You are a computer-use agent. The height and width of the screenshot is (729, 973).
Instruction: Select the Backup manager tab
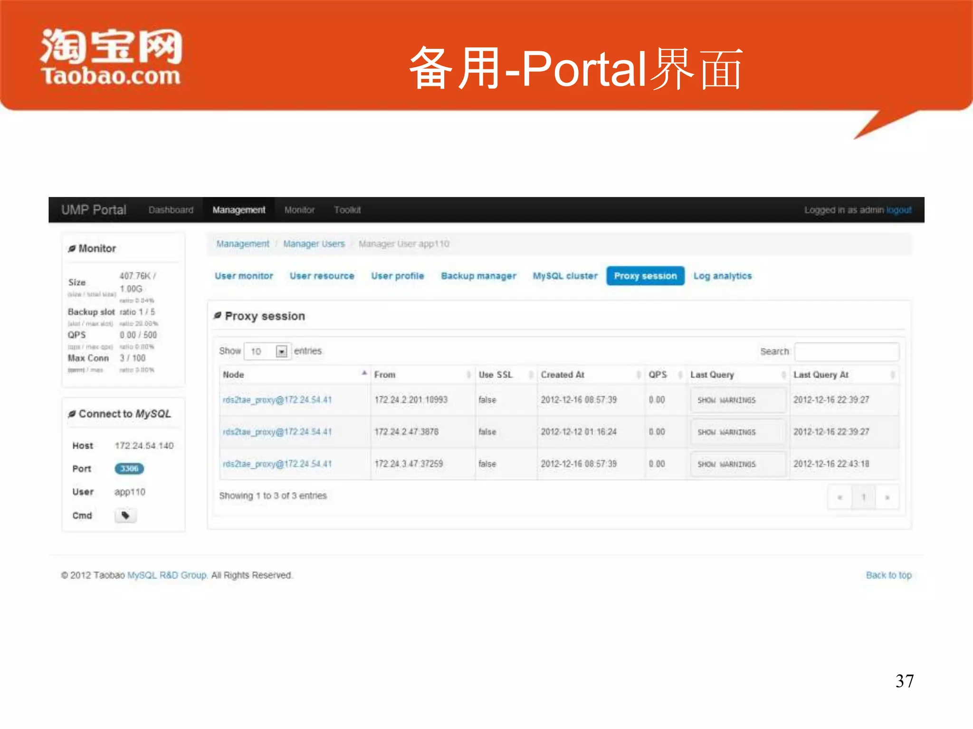point(478,276)
